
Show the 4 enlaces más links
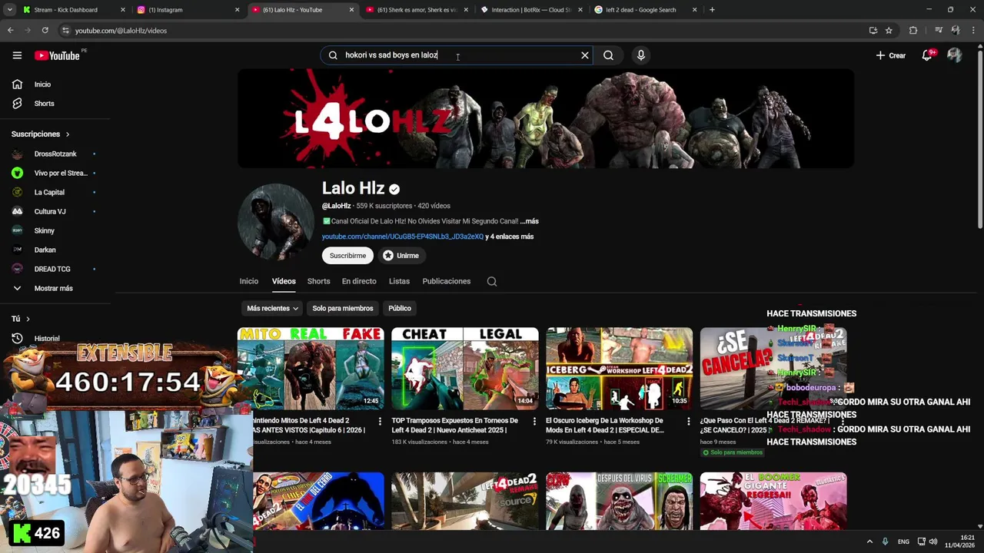(509, 237)
